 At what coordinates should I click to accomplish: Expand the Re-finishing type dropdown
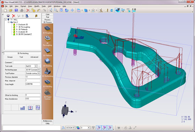(39, 70)
